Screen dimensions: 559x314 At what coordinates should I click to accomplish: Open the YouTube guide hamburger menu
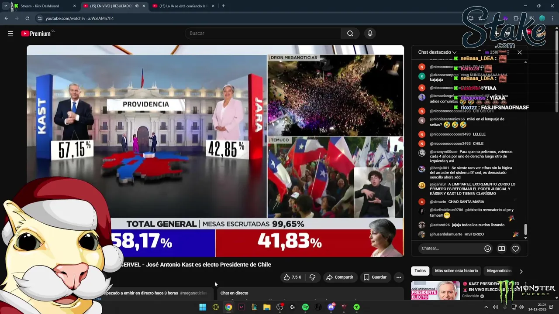coord(10,34)
